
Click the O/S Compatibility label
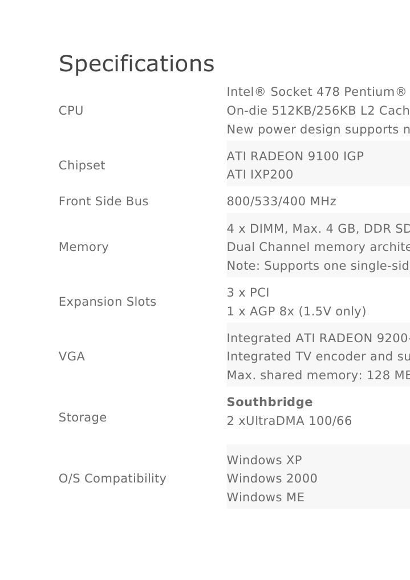point(112,478)
